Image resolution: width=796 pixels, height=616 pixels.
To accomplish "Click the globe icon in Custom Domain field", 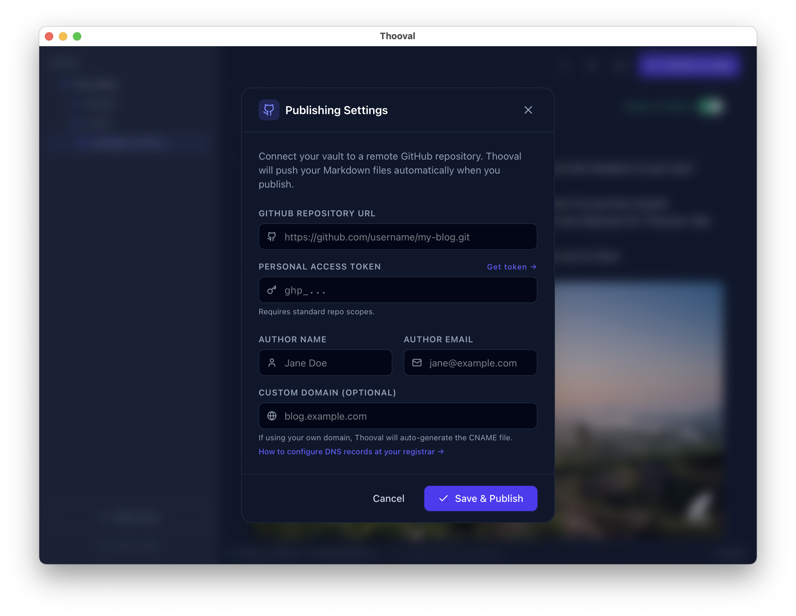I will pyautogui.click(x=272, y=416).
